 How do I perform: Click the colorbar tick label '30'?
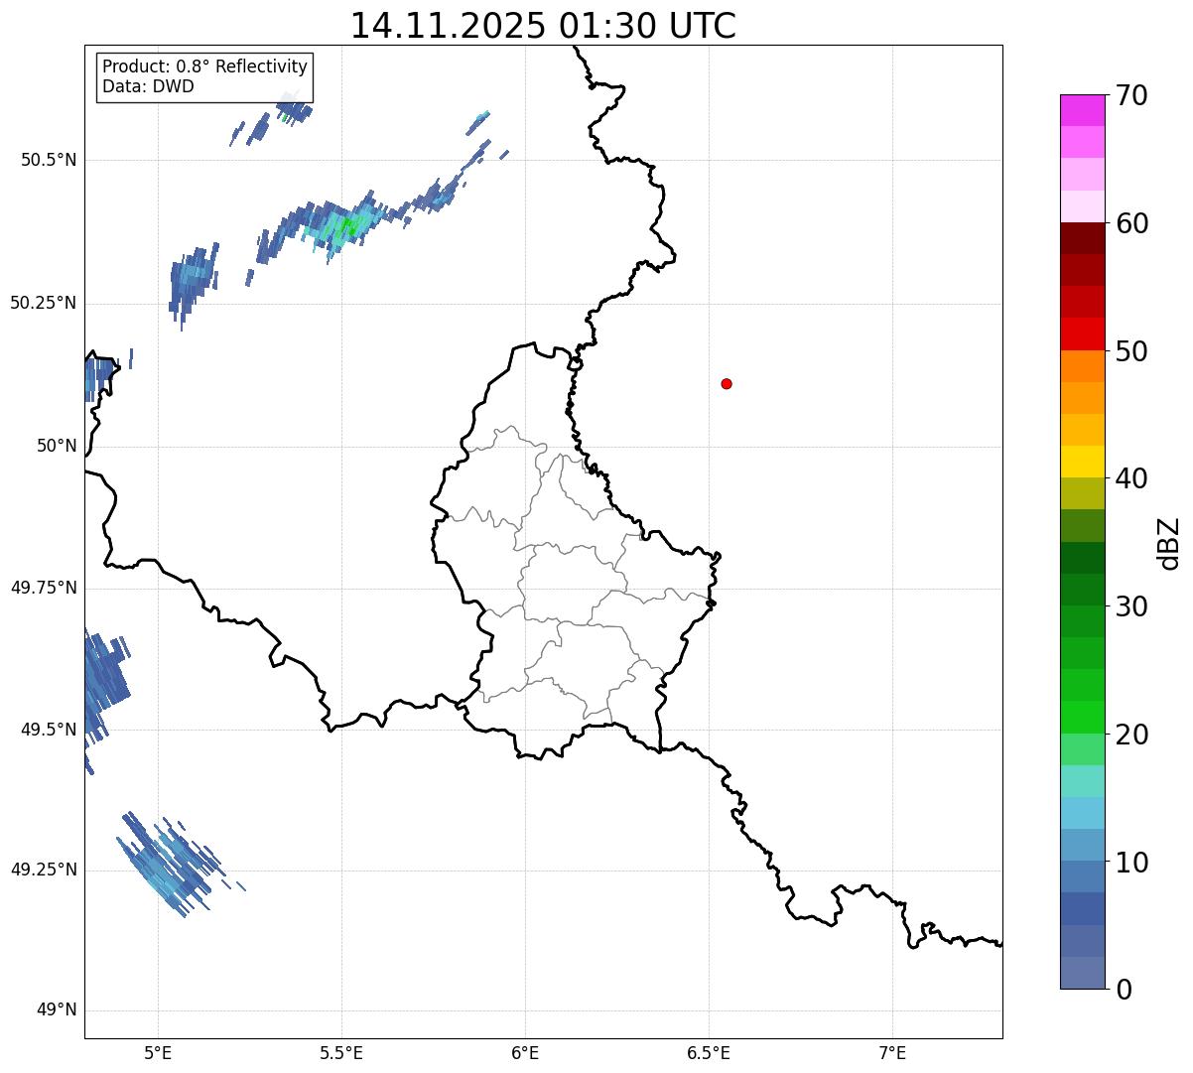tap(1130, 606)
